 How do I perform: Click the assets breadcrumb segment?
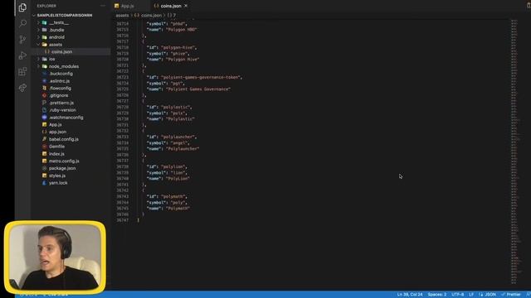pyautogui.click(x=122, y=15)
